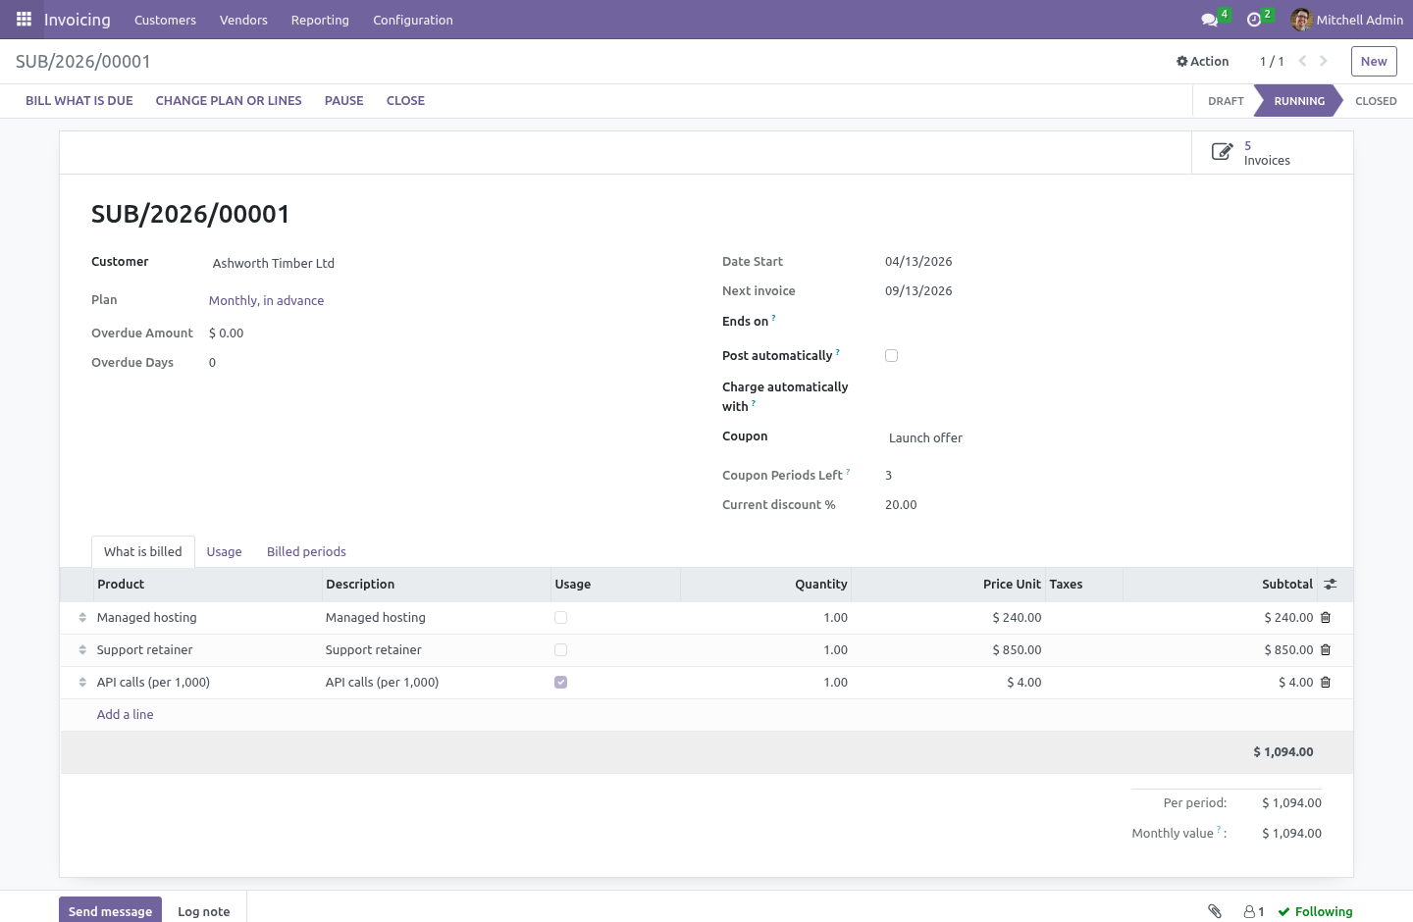Image resolution: width=1413 pixels, height=922 pixels.
Task: Open the Customers menu
Action: point(165,20)
